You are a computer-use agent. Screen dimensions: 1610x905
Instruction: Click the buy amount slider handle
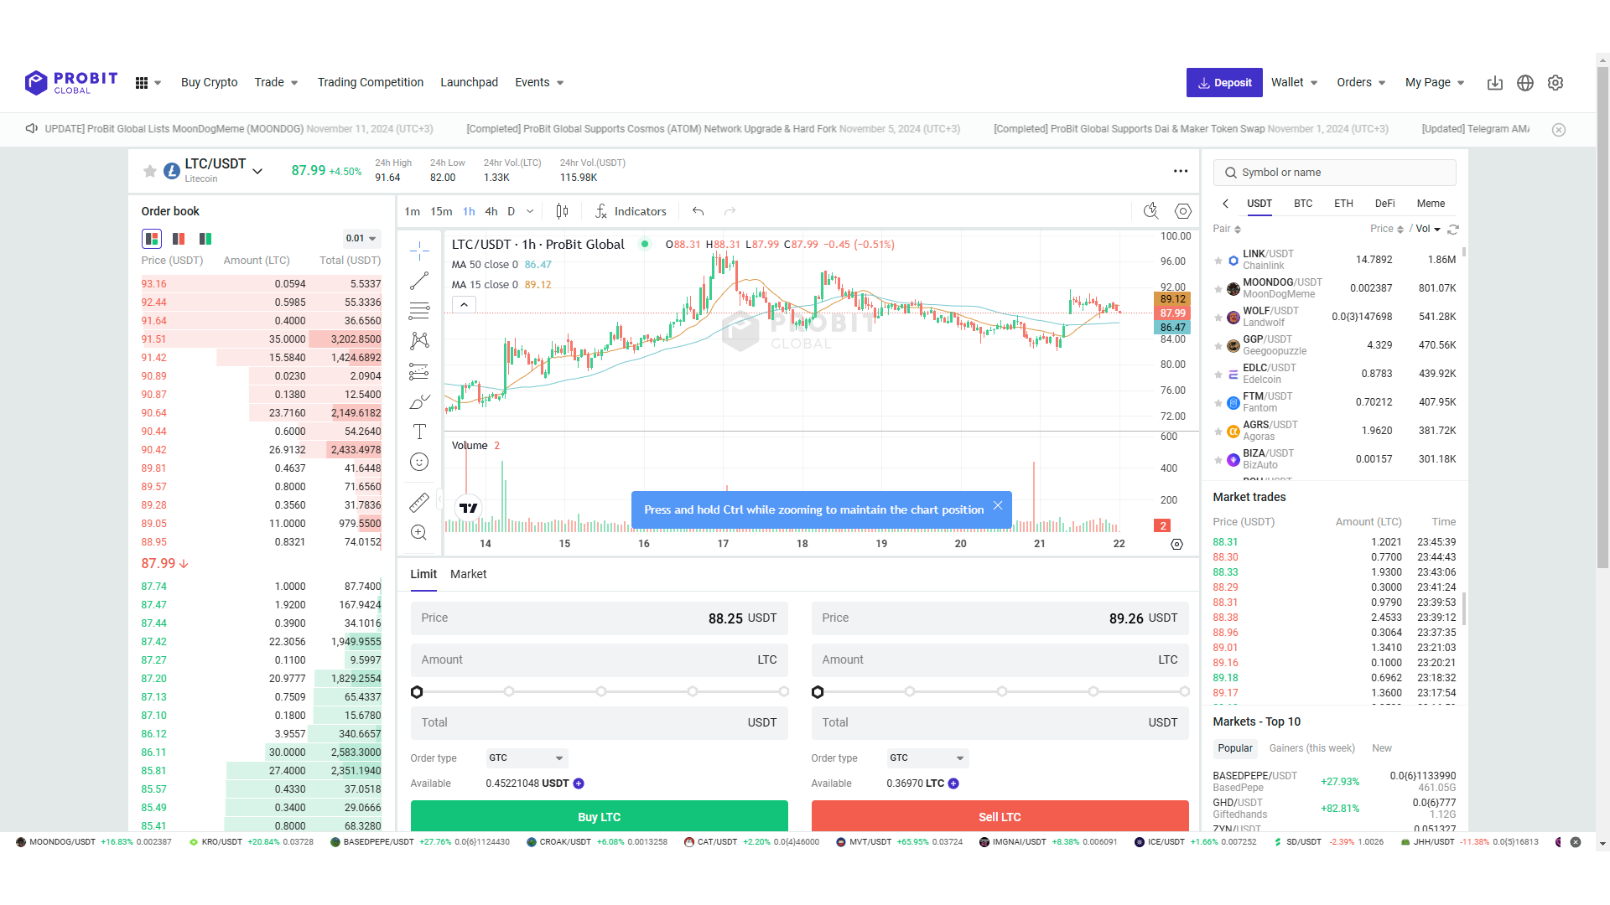click(417, 692)
